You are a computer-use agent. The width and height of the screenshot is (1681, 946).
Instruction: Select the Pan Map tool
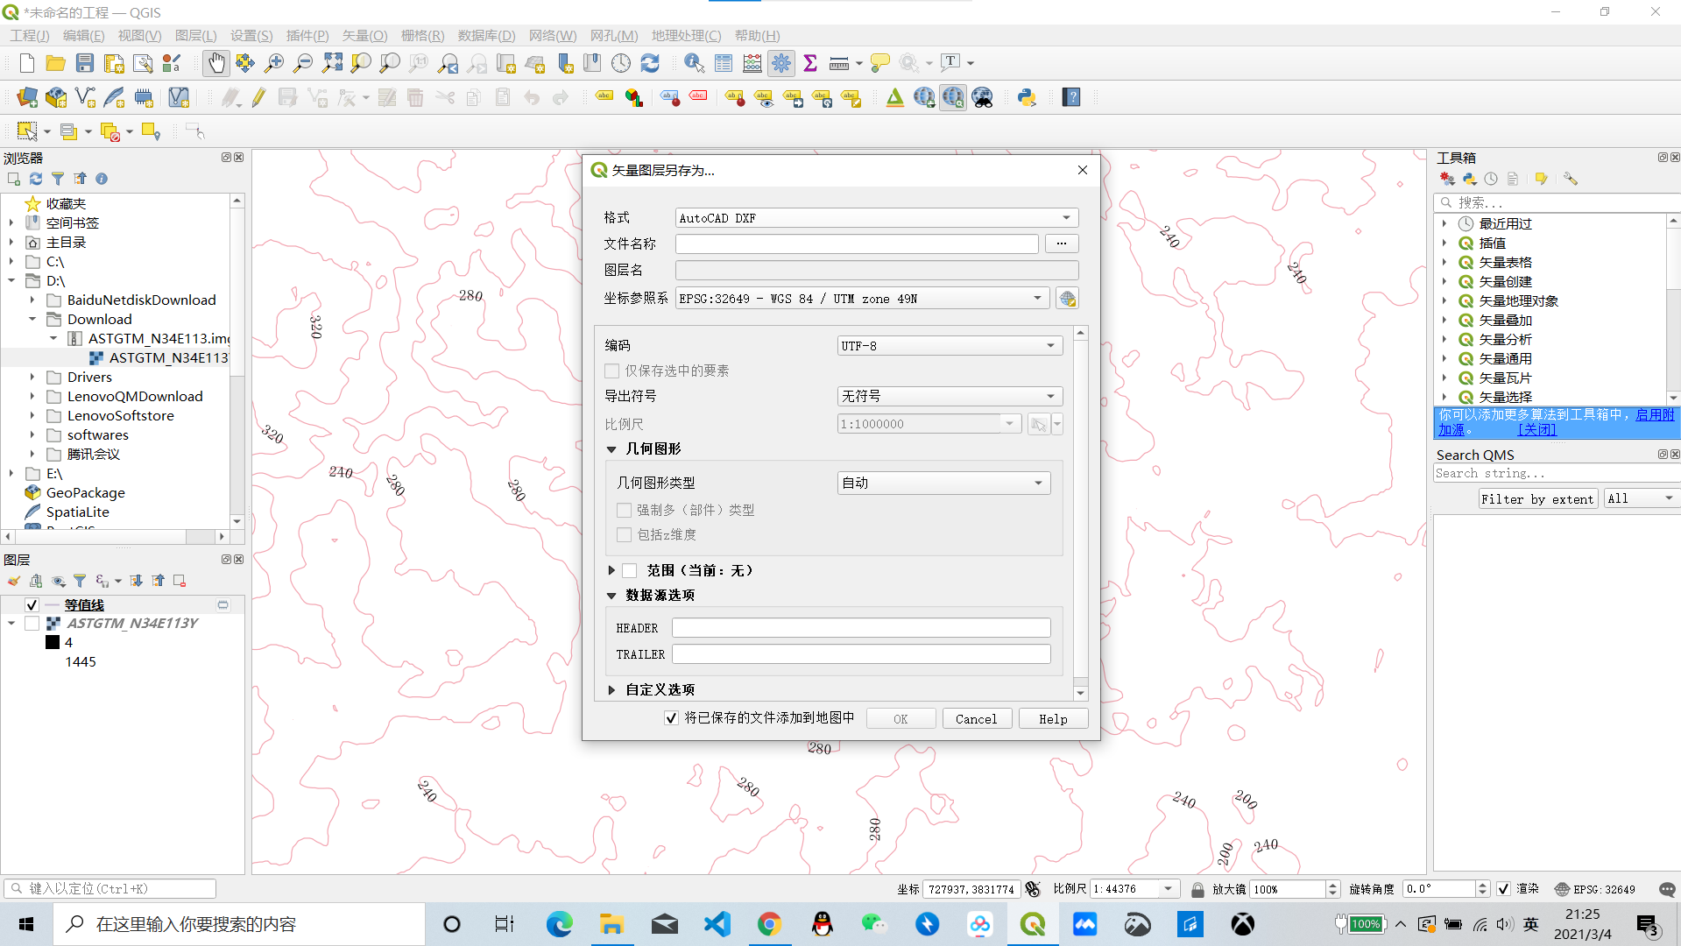215,62
